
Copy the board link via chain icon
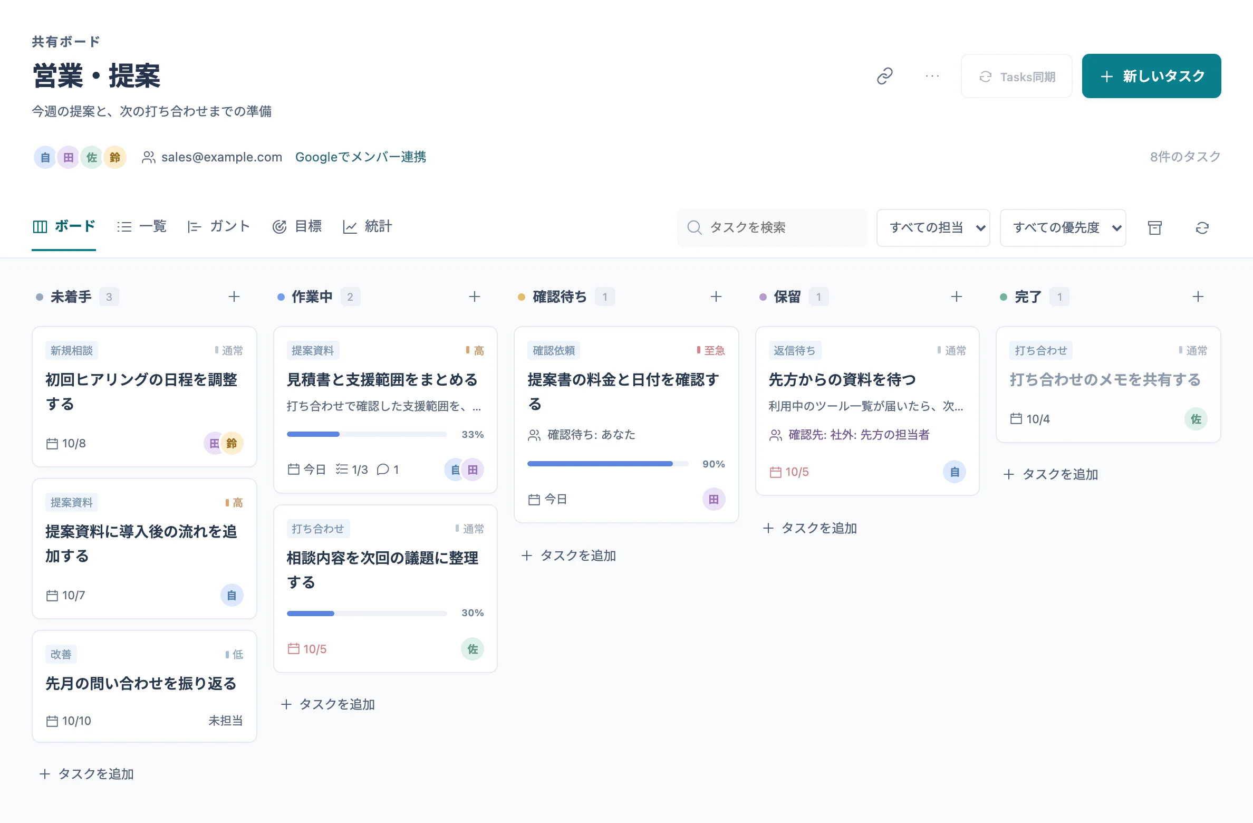click(884, 76)
